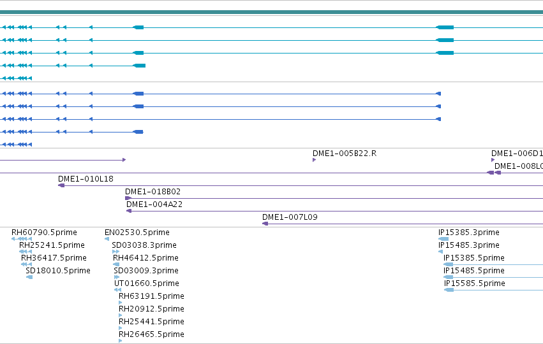Click the IP15485.3prime feature glyph

click(x=440, y=252)
